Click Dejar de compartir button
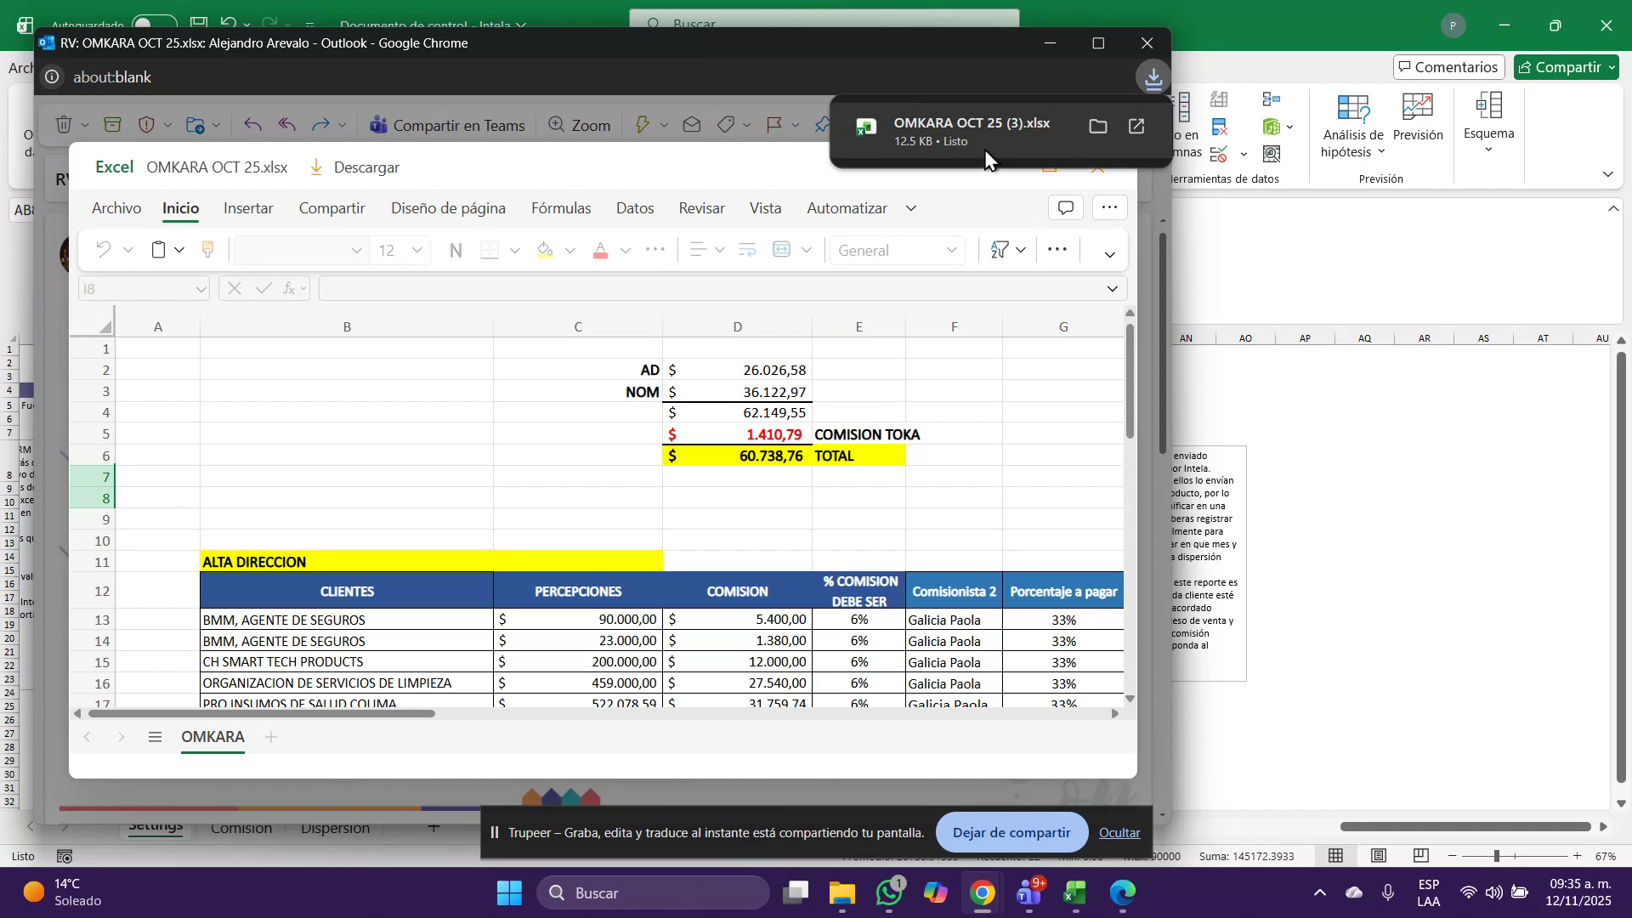This screenshot has height=918, width=1632. [1011, 832]
